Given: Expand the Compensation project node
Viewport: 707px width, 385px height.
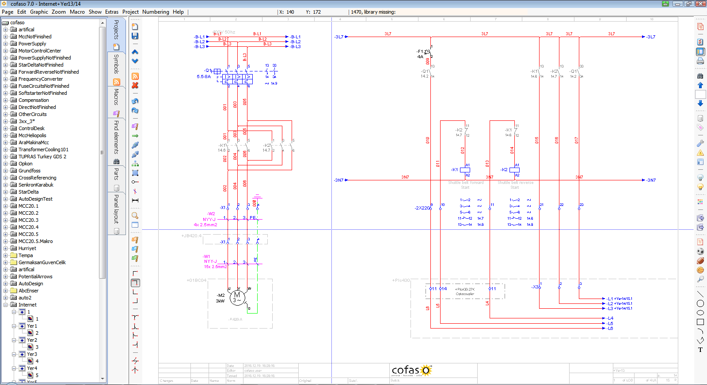Looking at the screenshot, I should [6, 100].
